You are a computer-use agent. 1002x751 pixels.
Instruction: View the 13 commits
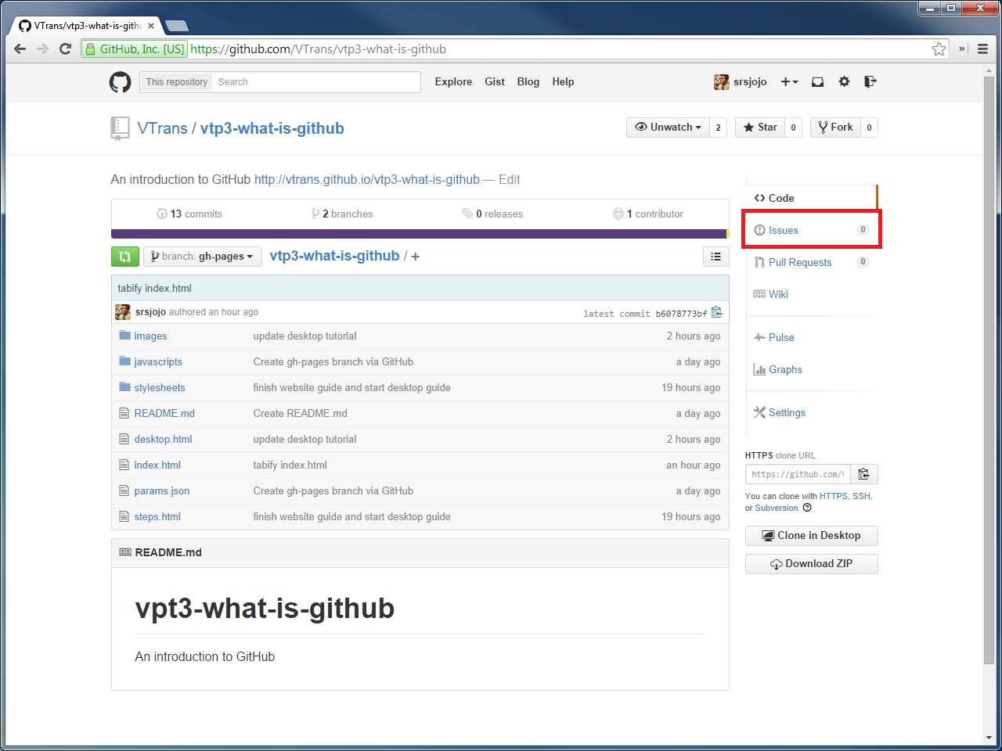tap(189, 214)
